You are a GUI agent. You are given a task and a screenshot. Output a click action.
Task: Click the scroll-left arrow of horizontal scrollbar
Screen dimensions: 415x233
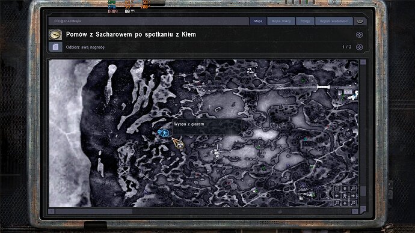click(52, 211)
